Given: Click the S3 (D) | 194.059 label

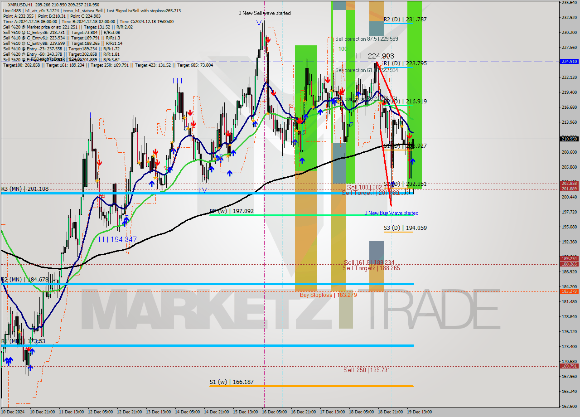Looking at the screenshot, I should coord(405,228).
